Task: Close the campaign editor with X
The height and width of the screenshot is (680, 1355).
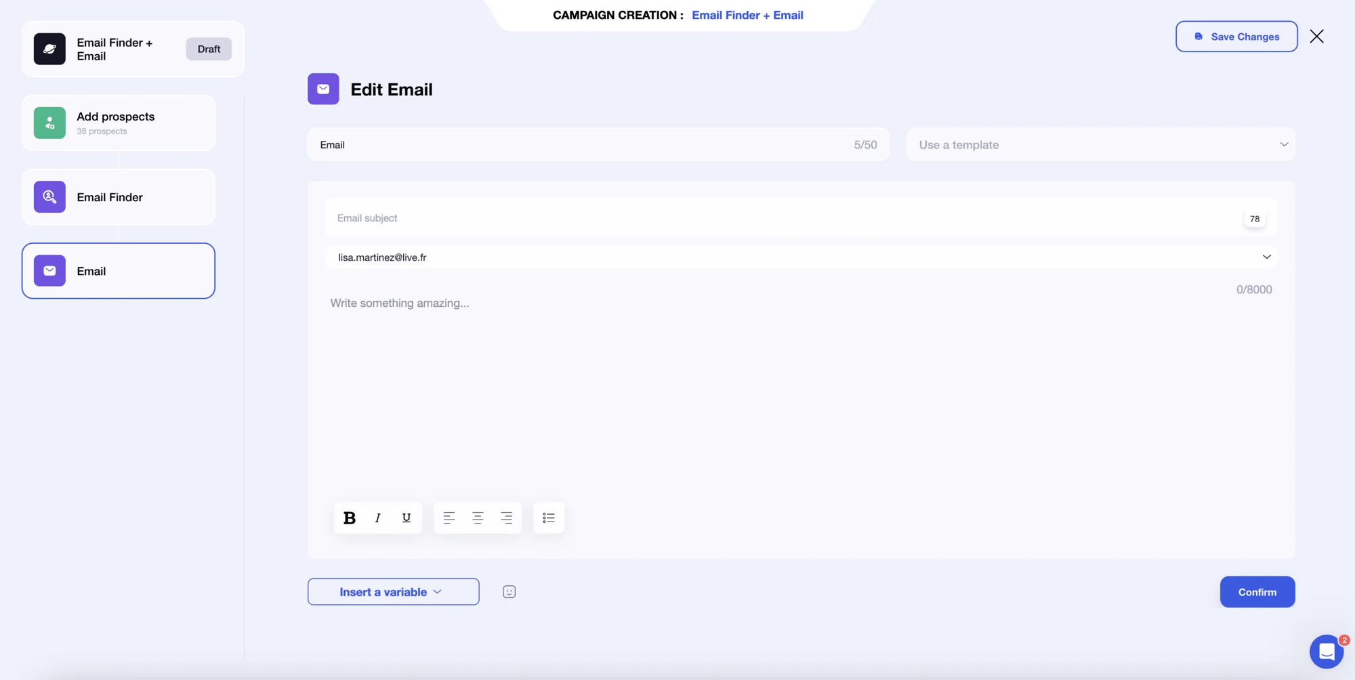Action: click(1316, 37)
